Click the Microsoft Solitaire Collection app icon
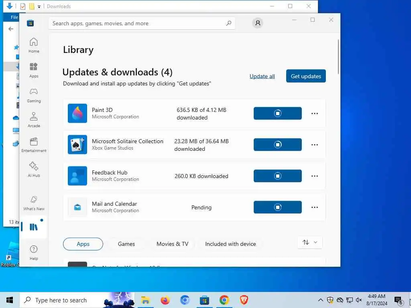Image resolution: width=411 pixels, height=308 pixels. (x=77, y=144)
